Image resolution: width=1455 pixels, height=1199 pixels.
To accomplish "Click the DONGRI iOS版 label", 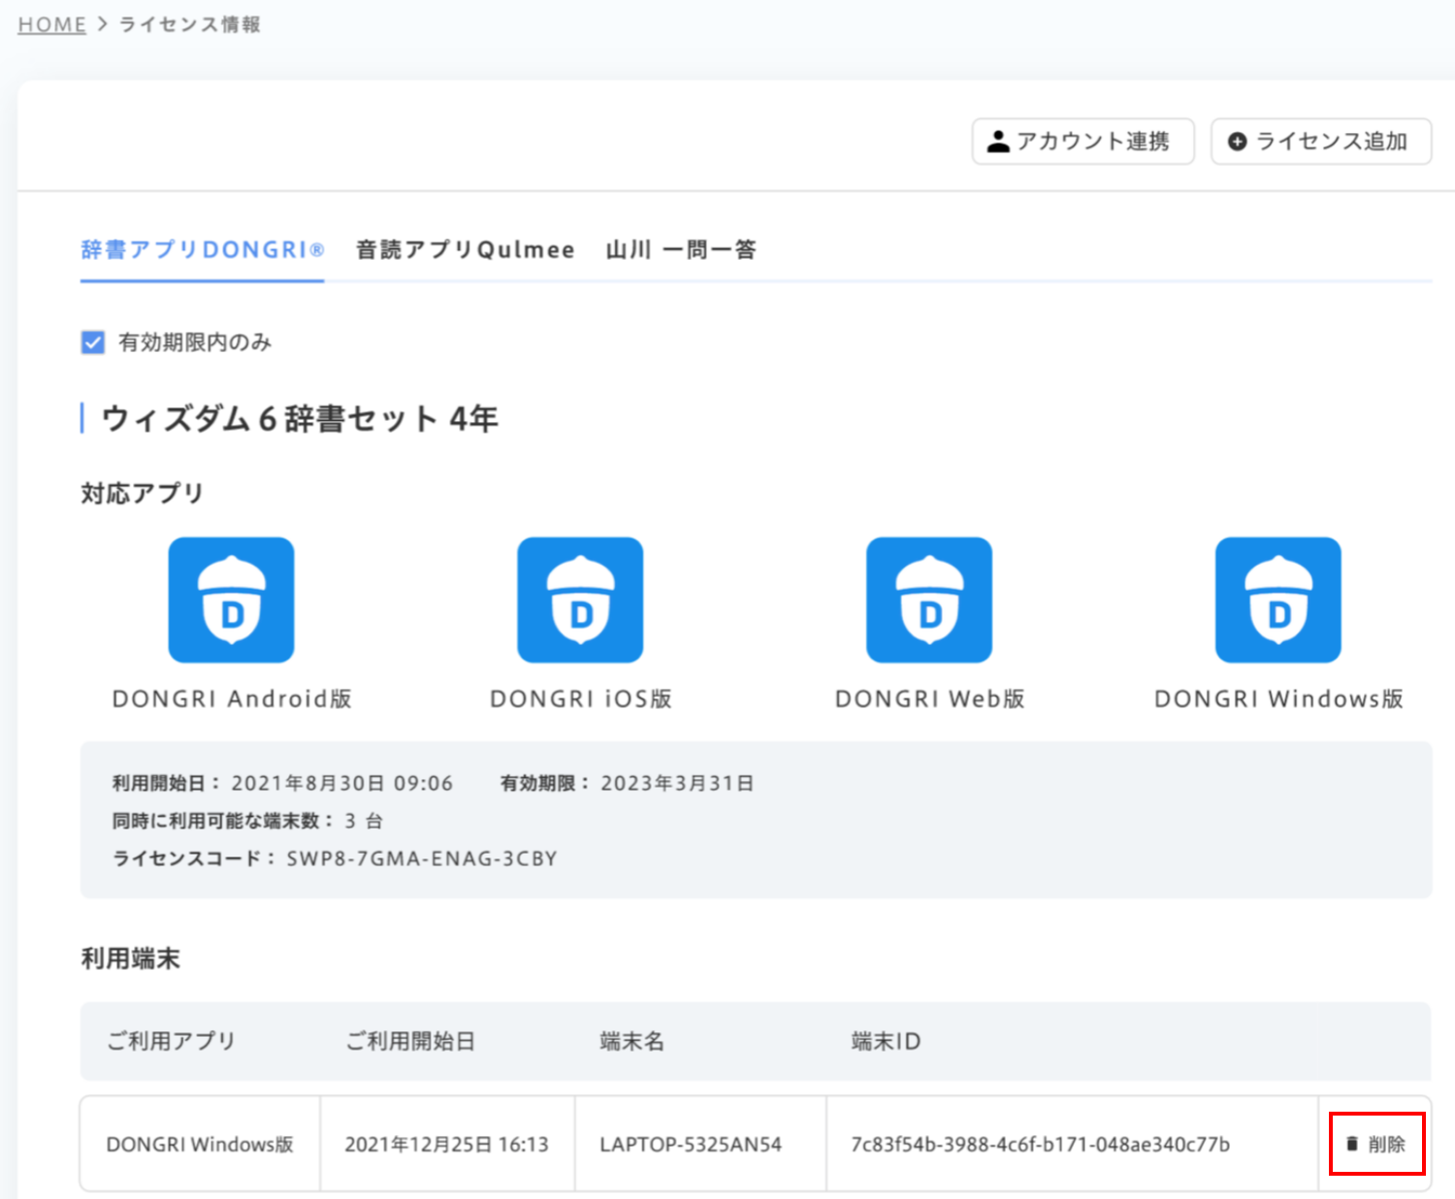I will pos(581,698).
